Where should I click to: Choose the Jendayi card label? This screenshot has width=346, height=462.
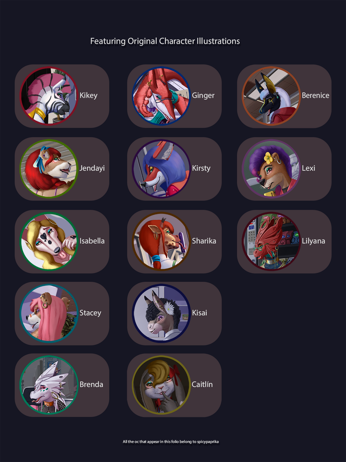coord(92,168)
